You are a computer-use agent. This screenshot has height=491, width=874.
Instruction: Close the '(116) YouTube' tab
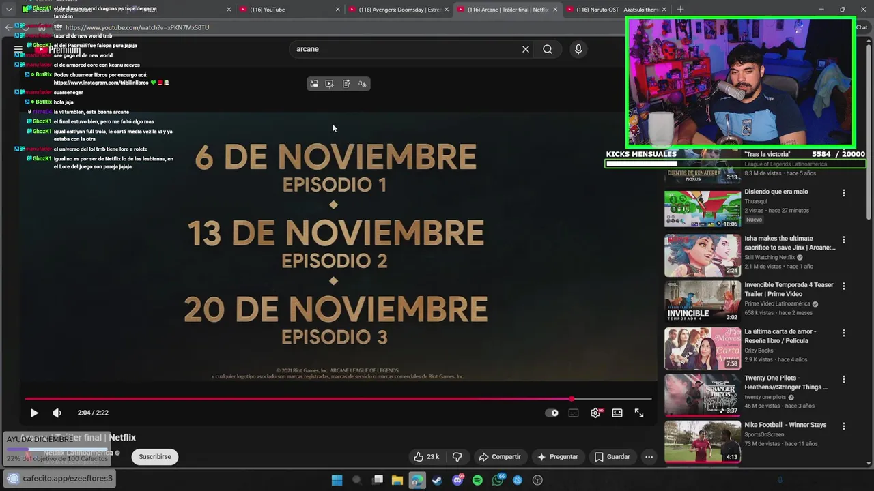(x=337, y=10)
